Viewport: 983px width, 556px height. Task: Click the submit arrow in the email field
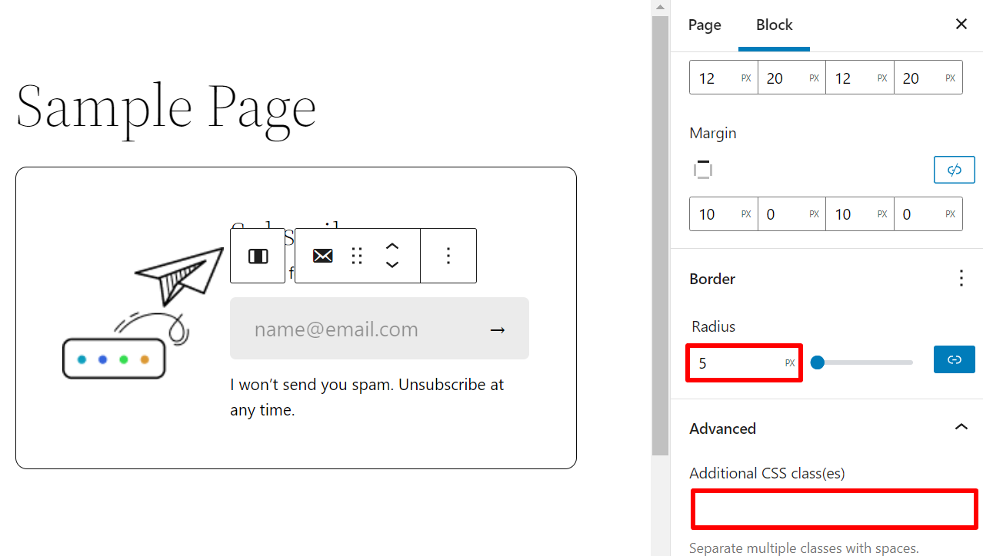pos(497,329)
